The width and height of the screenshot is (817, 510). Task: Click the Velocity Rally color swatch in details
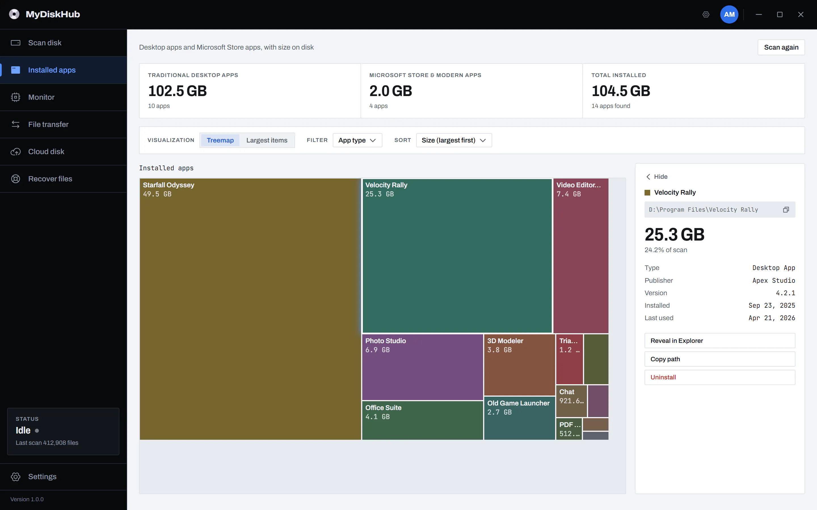647,193
